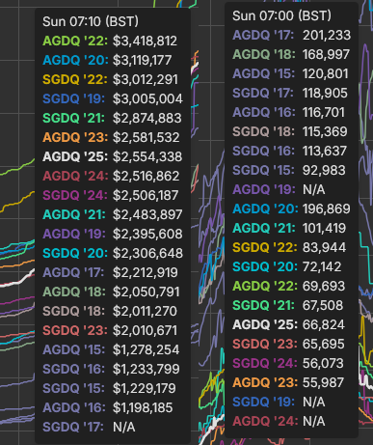This screenshot has width=373, height=445.
Task: Click the AGDQ '18 168,997 entry
Action: [x=291, y=54]
